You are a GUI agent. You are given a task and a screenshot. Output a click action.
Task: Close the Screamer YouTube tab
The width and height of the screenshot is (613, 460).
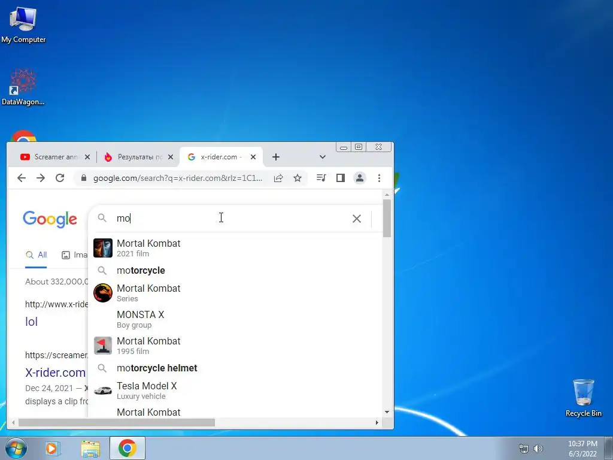tap(87, 157)
